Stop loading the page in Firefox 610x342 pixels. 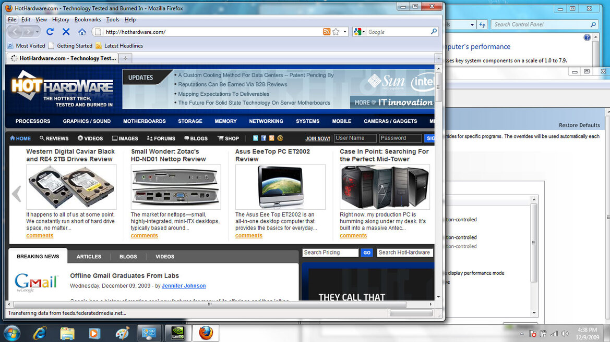coord(66,32)
